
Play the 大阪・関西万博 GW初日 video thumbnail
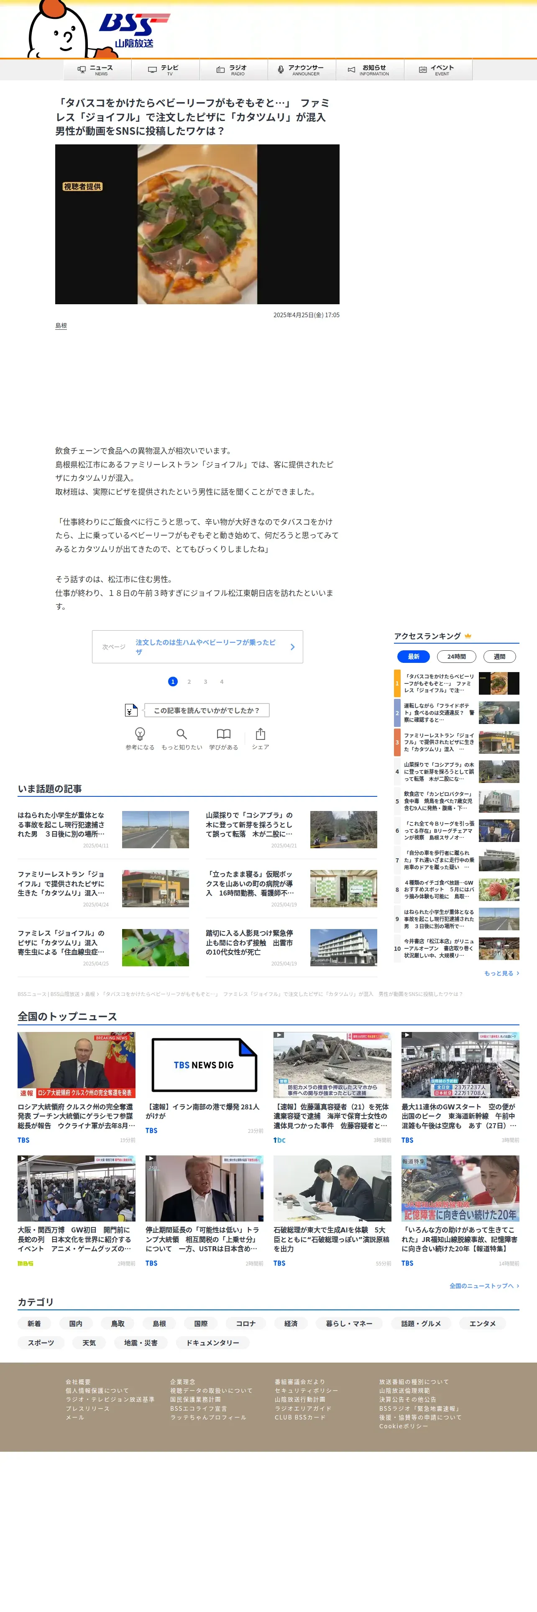(76, 1188)
